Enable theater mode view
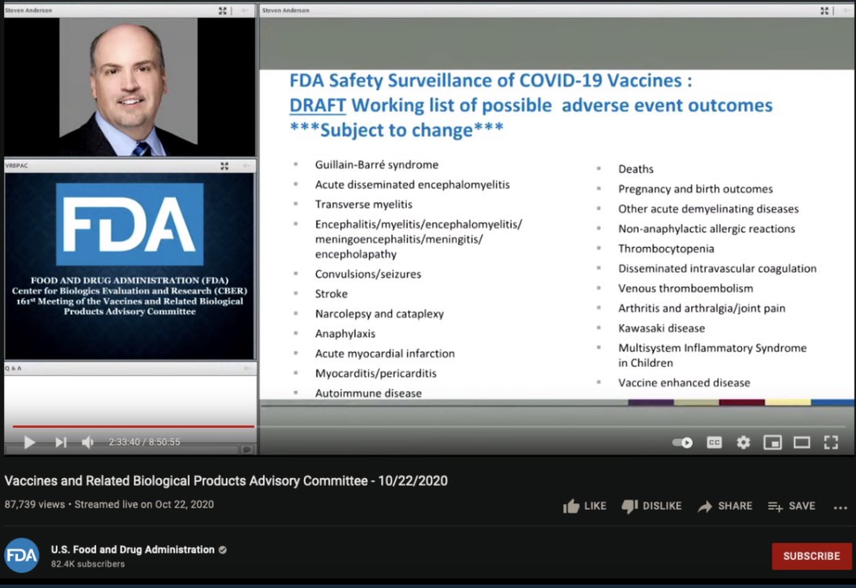Screen dimensions: 856x588 tap(802, 442)
